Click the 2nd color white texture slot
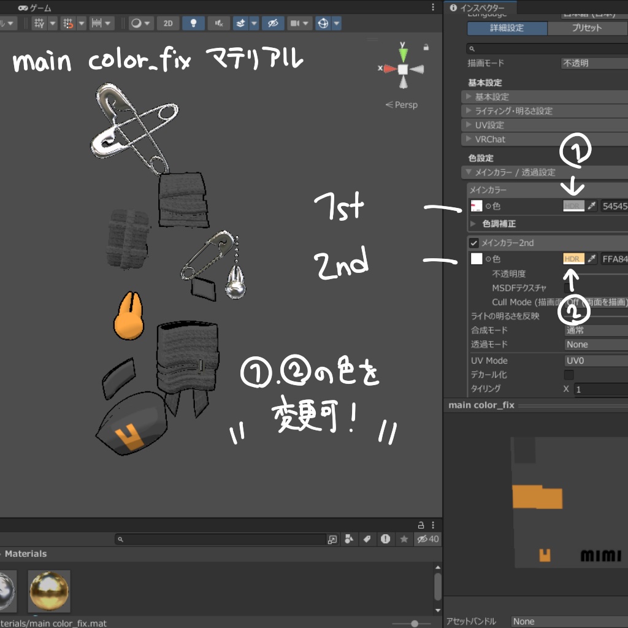Viewport: 628px width, 628px height. tap(476, 259)
